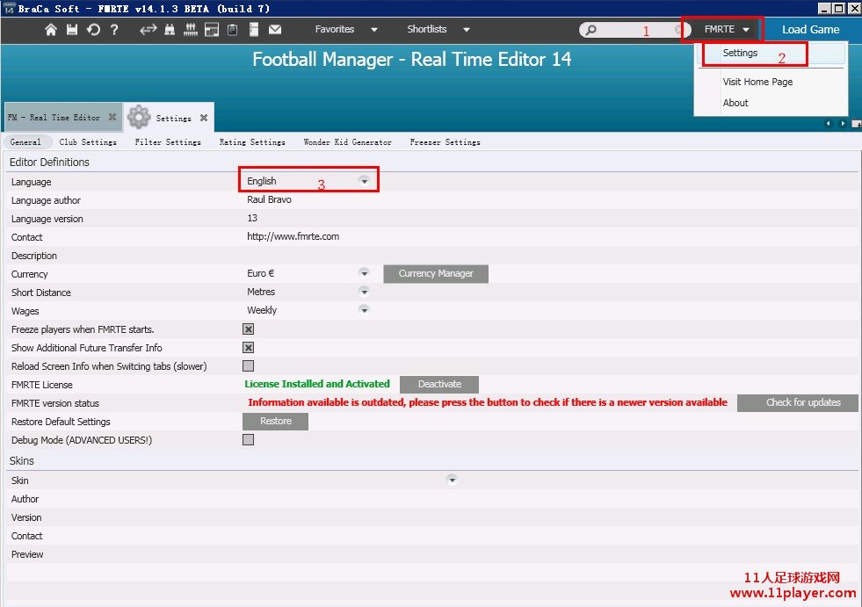Screen dimensions: 862x607
Task: Click the Editor Definitions section header
Action: coord(49,163)
